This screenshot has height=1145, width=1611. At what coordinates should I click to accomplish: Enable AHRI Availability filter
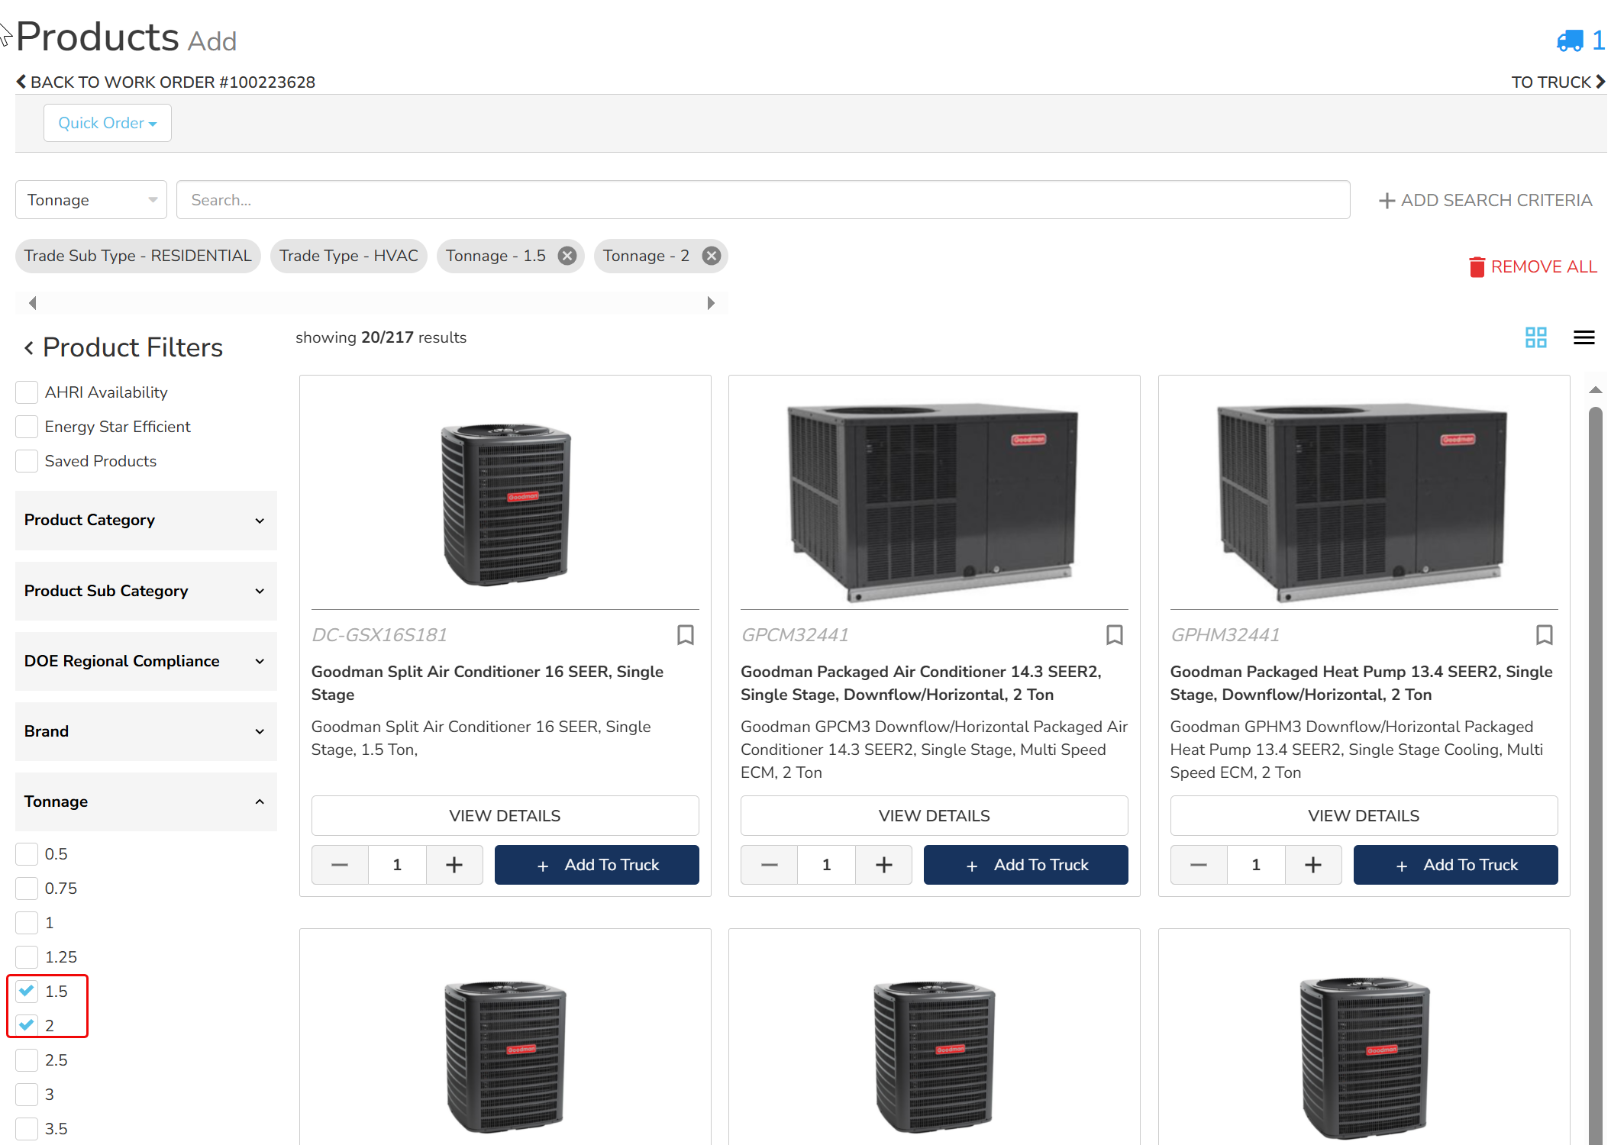click(x=27, y=392)
